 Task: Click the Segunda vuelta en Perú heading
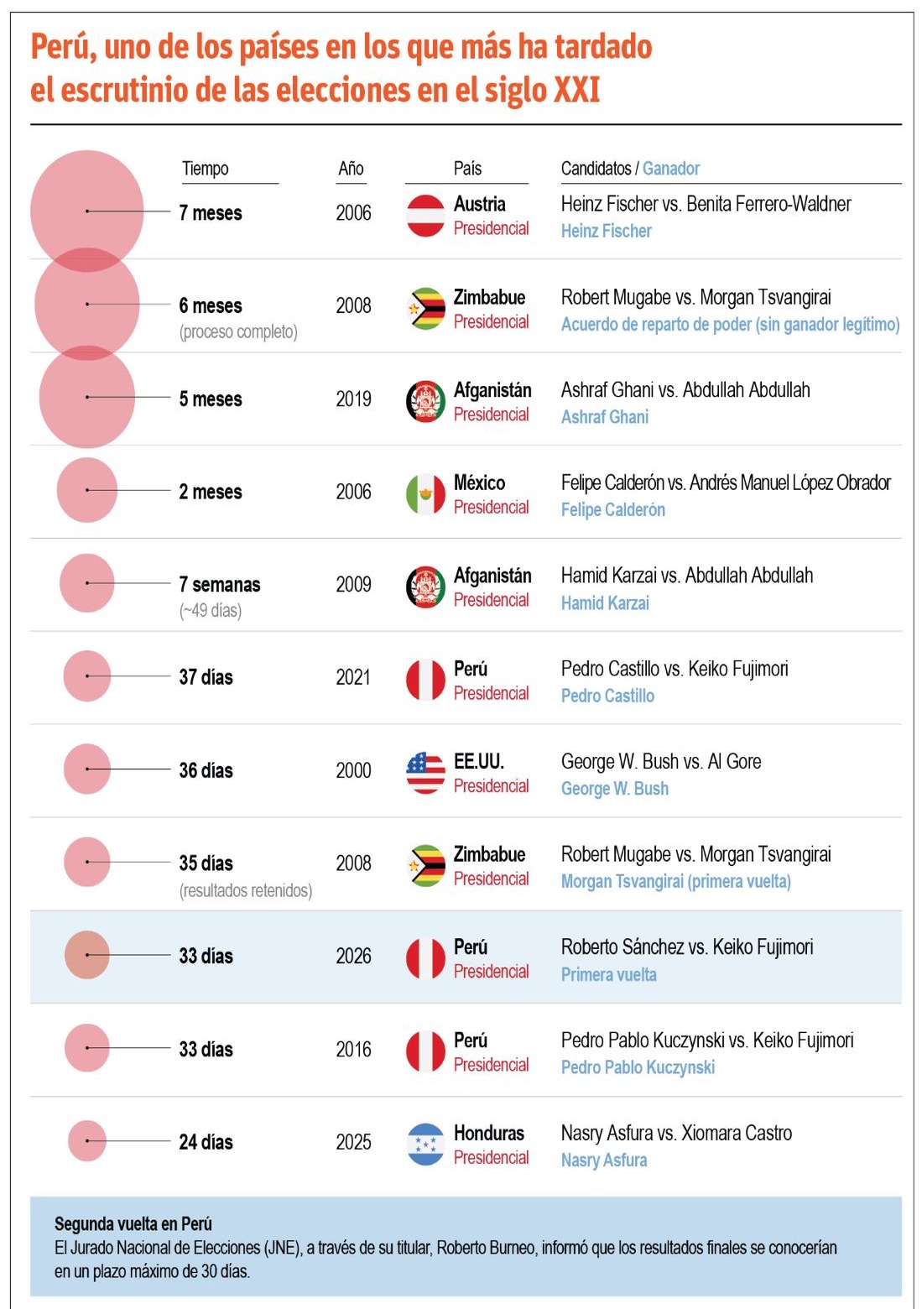point(133,1223)
